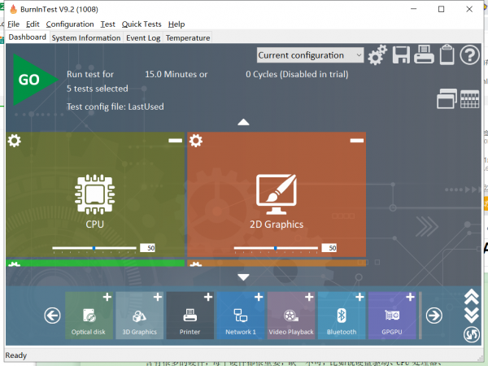This screenshot has width=488, height=366.
Task: Open the Configuration menu
Action: point(70,24)
